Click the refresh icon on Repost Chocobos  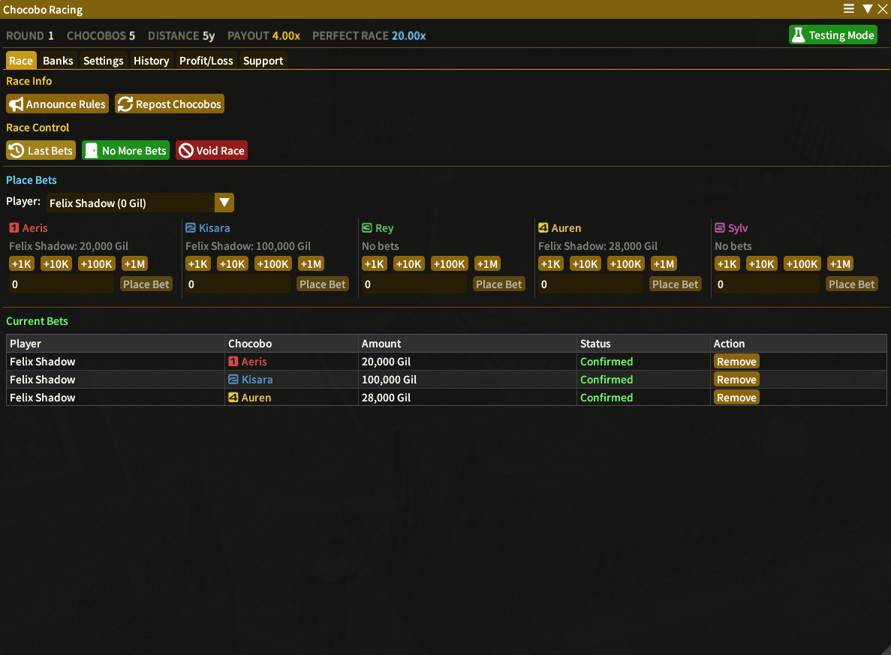coord(125,104)
